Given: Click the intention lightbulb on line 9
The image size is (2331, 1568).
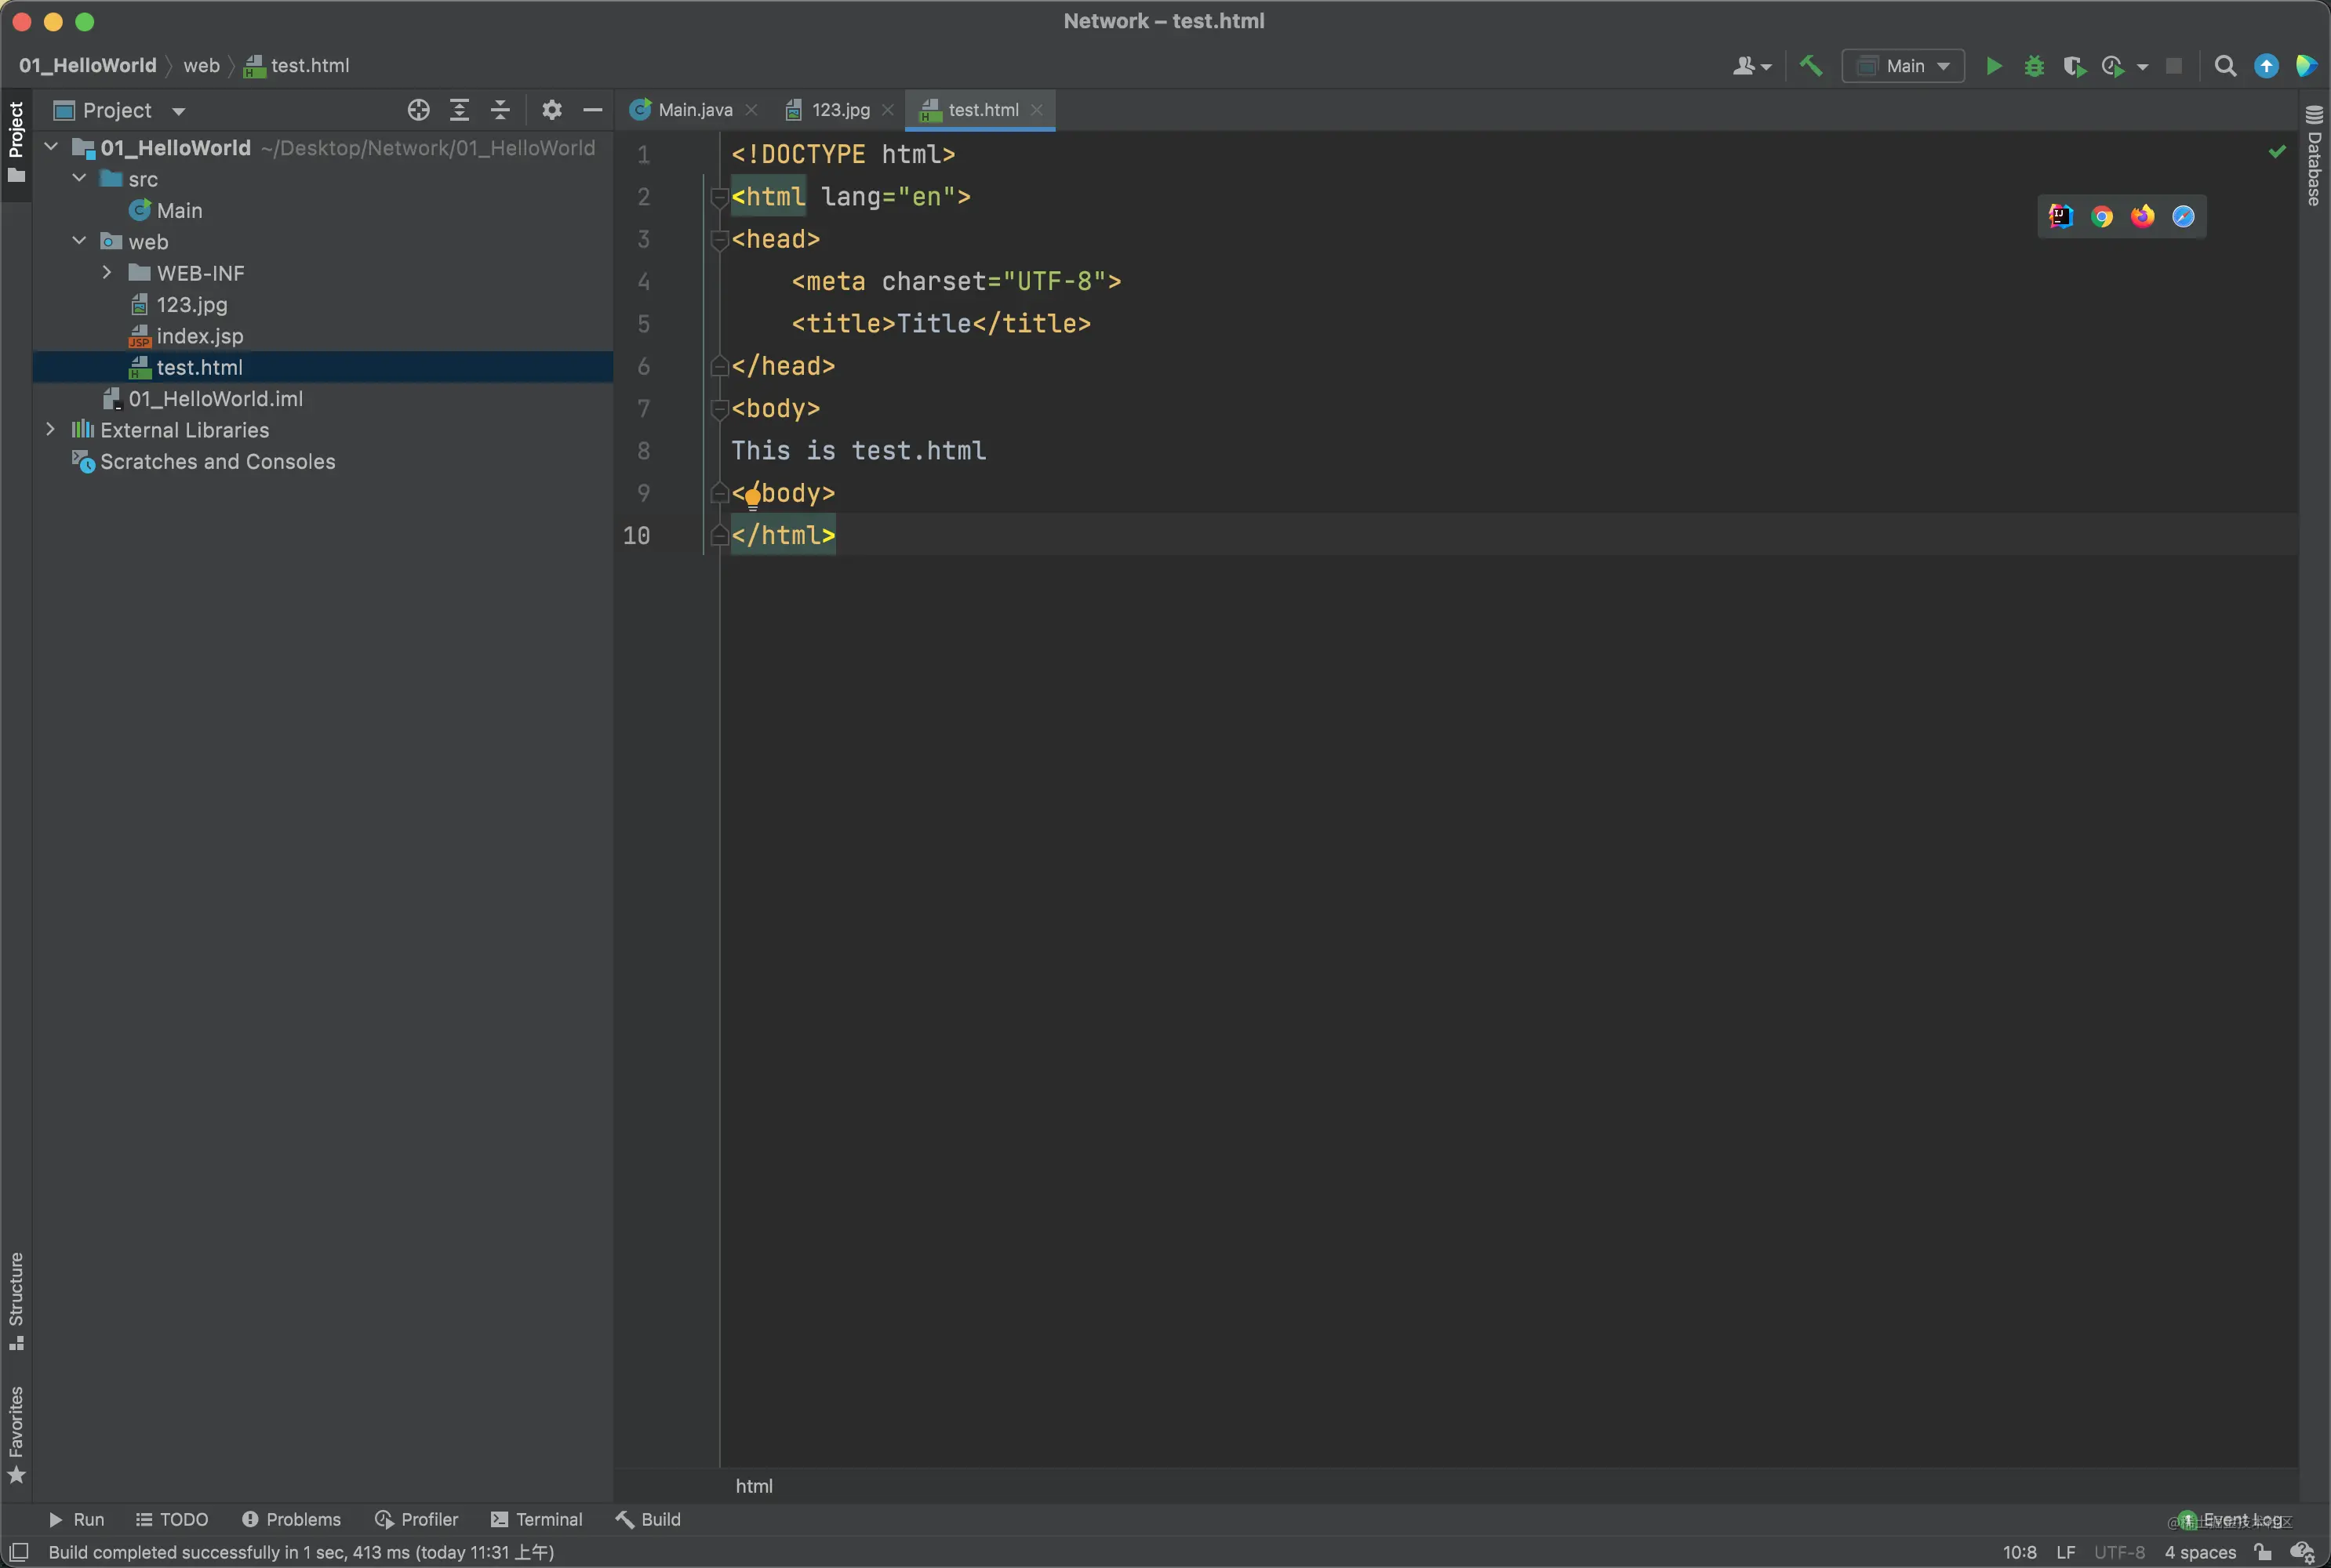Looking at the screenshot, I should 753,498.
